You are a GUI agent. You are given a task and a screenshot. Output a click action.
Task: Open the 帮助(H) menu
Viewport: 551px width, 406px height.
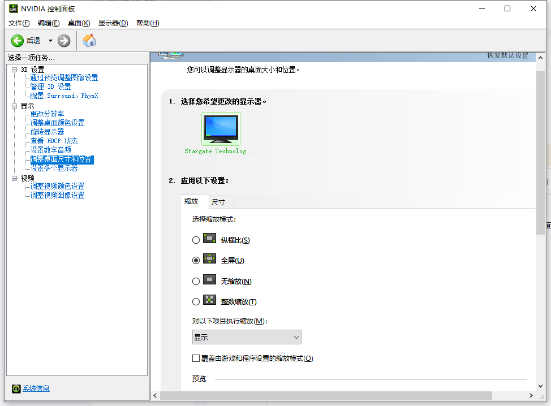pyautogui.click(x=148, y=23)
